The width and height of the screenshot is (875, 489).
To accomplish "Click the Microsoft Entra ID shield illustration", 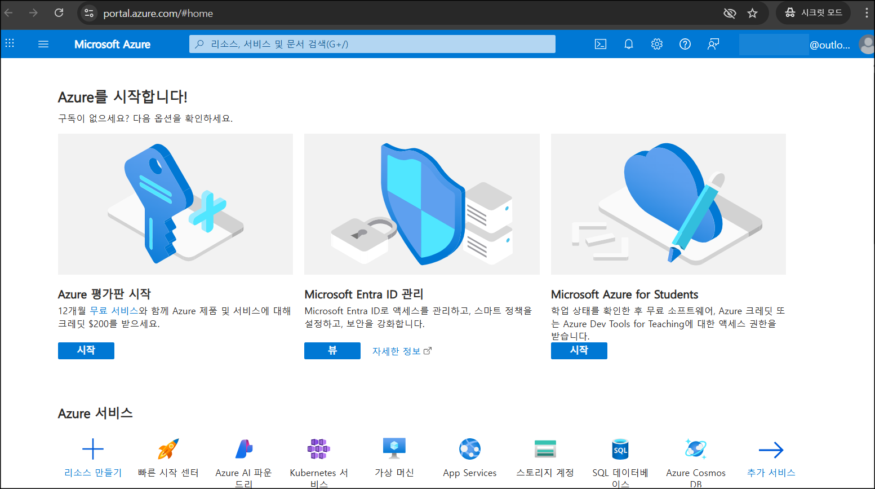I will tap(422, 204).
